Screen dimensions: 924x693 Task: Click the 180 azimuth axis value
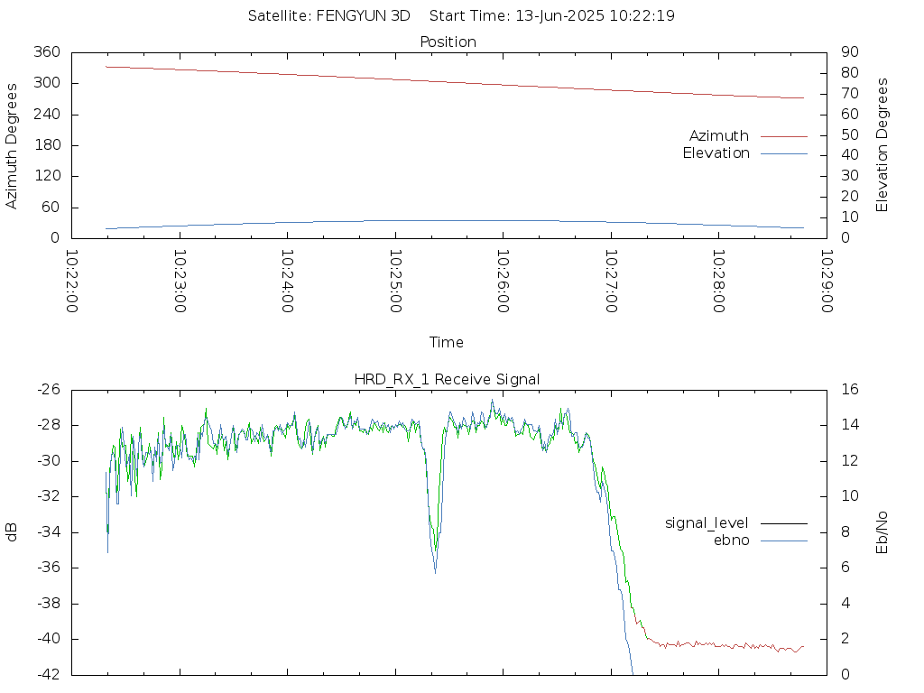click(47, 145)
